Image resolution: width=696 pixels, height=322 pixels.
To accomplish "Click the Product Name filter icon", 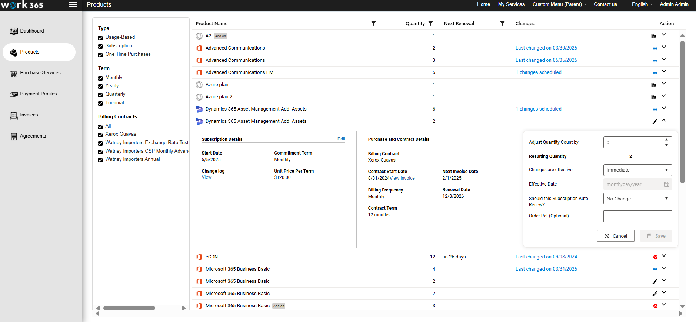I will [x=373, y=24].
